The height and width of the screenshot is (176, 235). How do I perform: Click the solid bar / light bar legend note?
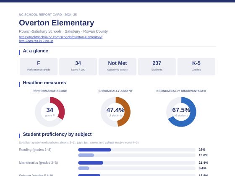tap(79, 142)
